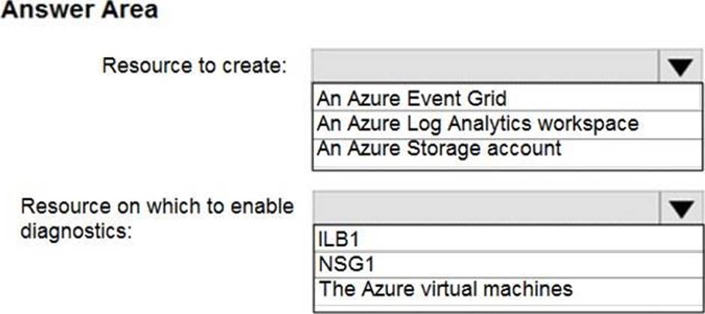The image size is (705, 314).
Task: Open the "Resource to create" dropdown arrow
Action: [x=680, y=67]
